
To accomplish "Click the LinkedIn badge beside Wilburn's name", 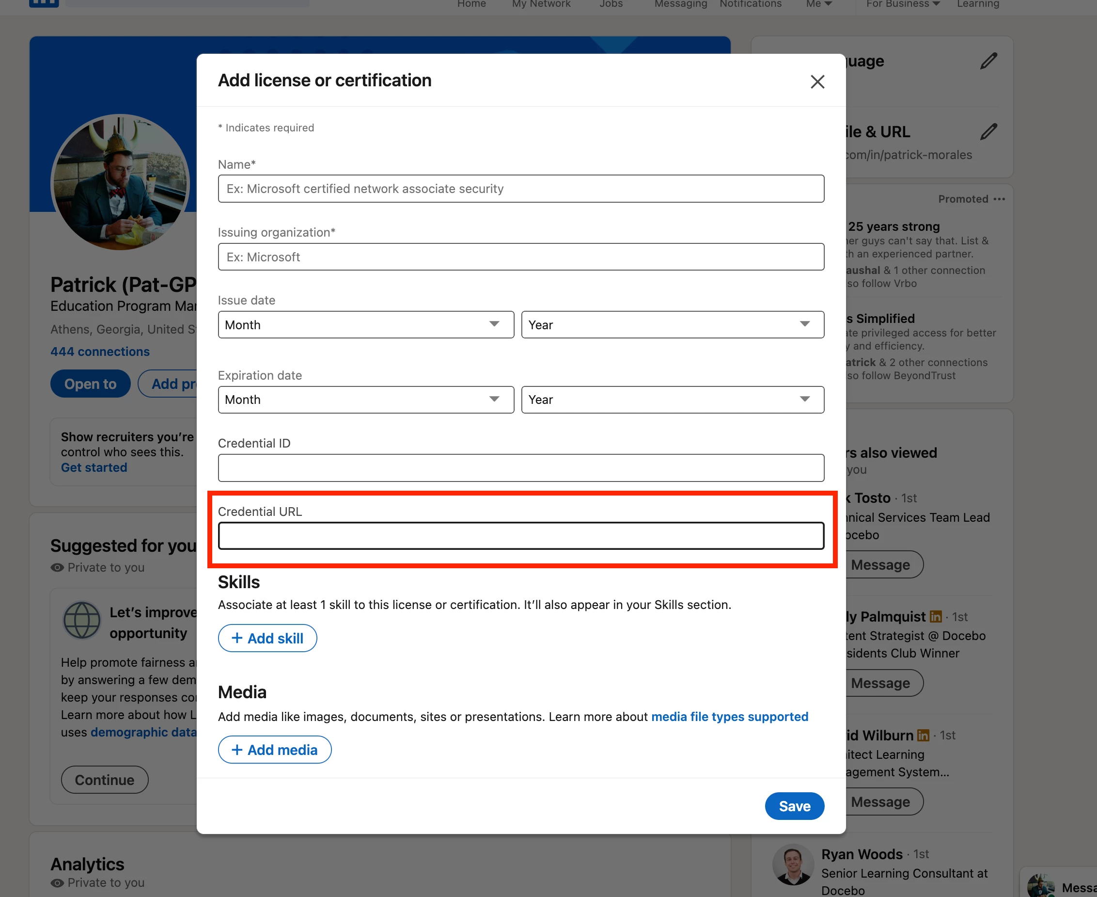I will pyautogui.click(x=924, y=735).
